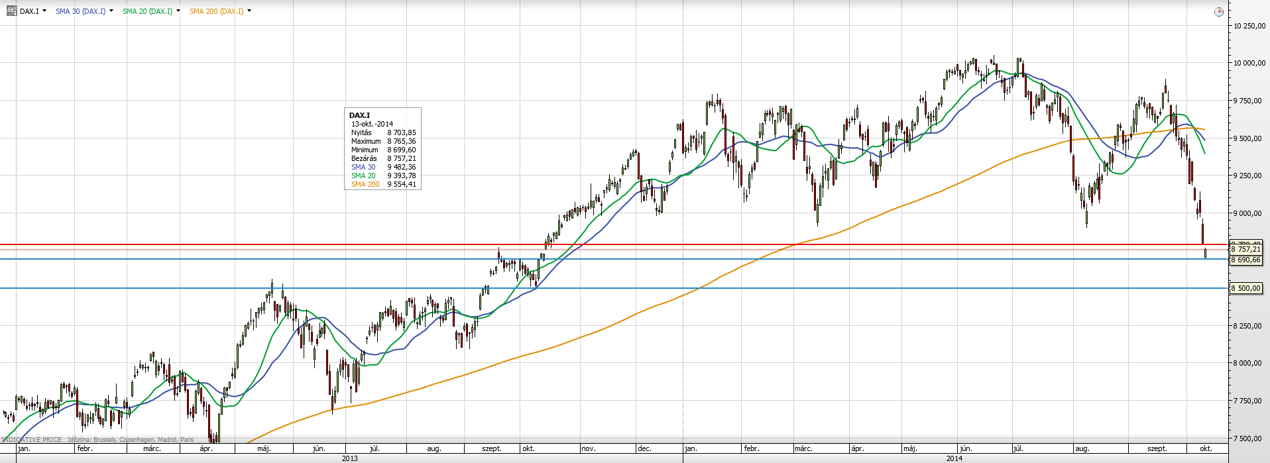Click the 9 500,00 price axis label

1249,138
